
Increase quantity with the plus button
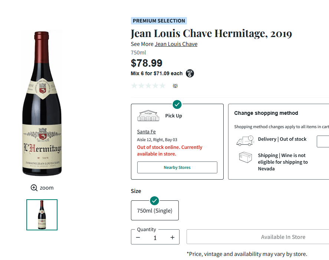tap(172, 237)
